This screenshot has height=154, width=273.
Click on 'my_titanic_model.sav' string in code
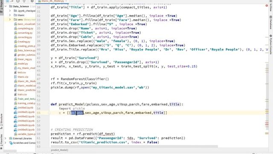pos(113,87)
